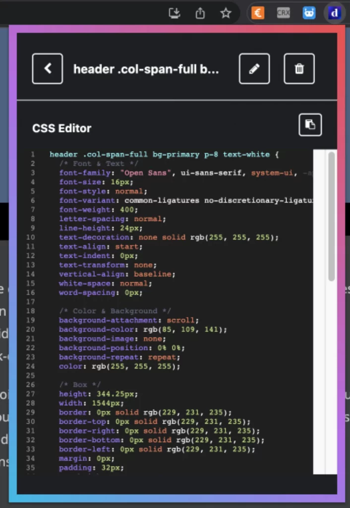The width and height of the screenshot is (350, 508).
Task: Click the 'color: rgb(255, 255, 255)' line
Action: (119, 367)
